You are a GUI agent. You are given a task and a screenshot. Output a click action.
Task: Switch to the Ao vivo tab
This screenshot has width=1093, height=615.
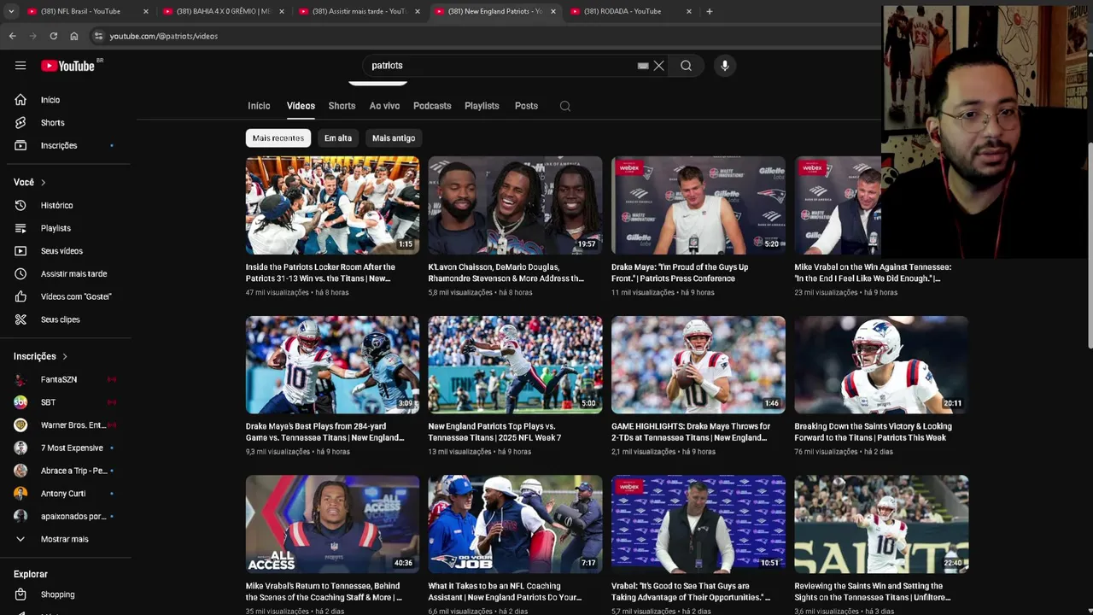coord(384,106)
